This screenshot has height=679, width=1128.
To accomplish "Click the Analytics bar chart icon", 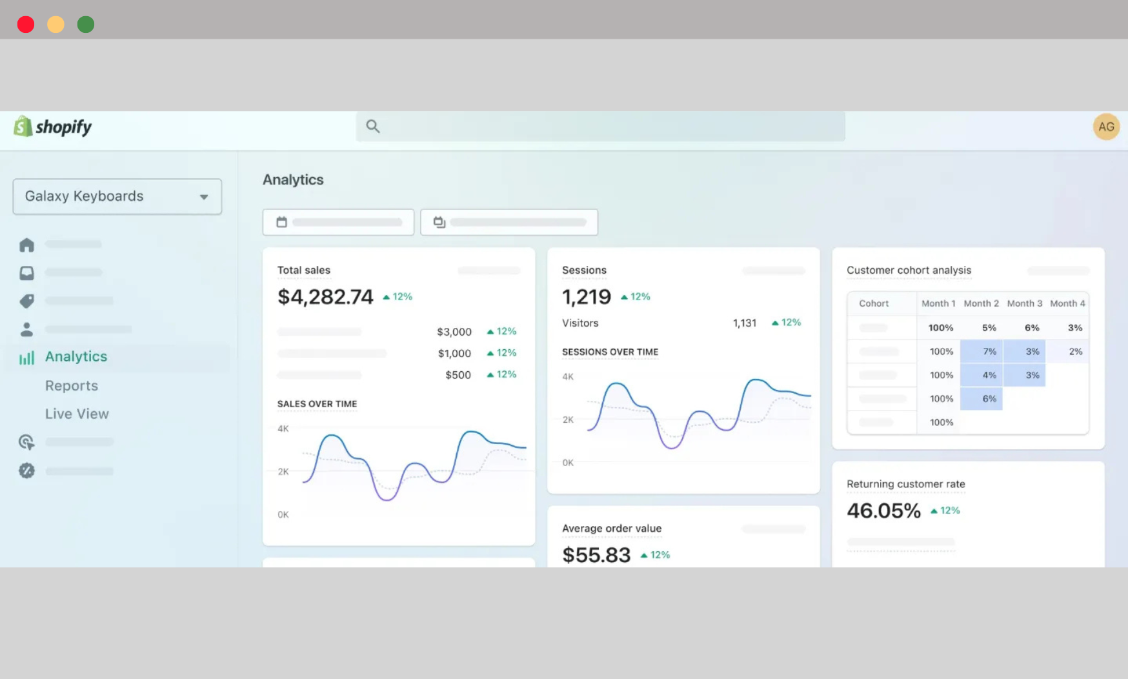I will (26, 357).
